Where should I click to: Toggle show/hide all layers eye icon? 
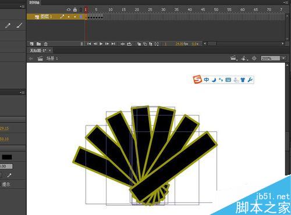pyautogui.click(x=69, y=10)
